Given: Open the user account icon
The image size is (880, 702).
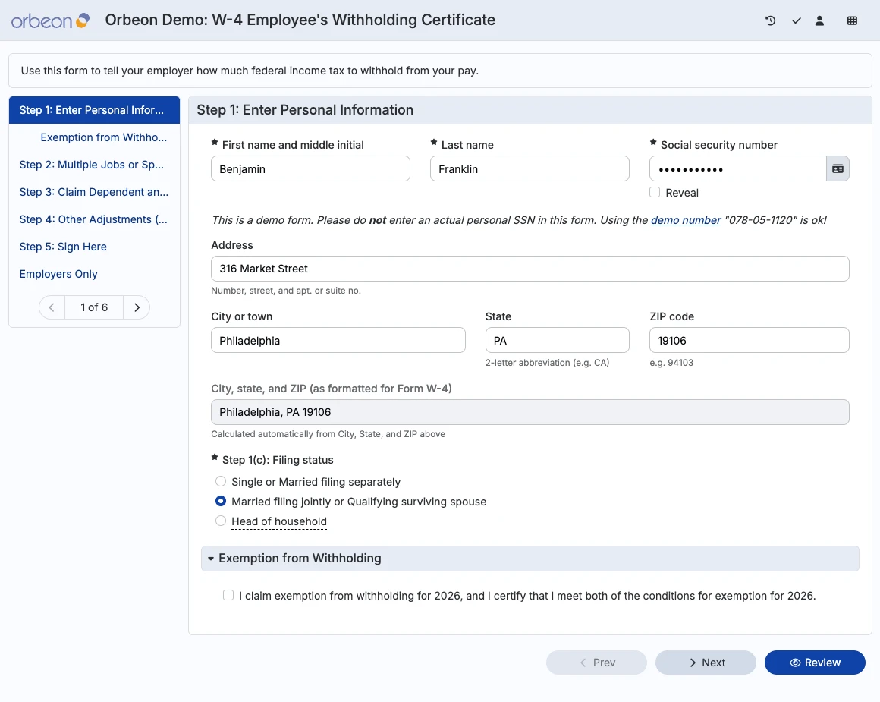Looking at the screenshot, I should (819, 20).
